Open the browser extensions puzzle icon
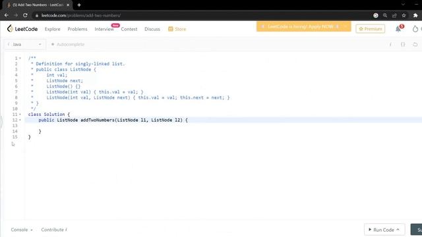This screenshot has width=422, height=237. (415, 16)
